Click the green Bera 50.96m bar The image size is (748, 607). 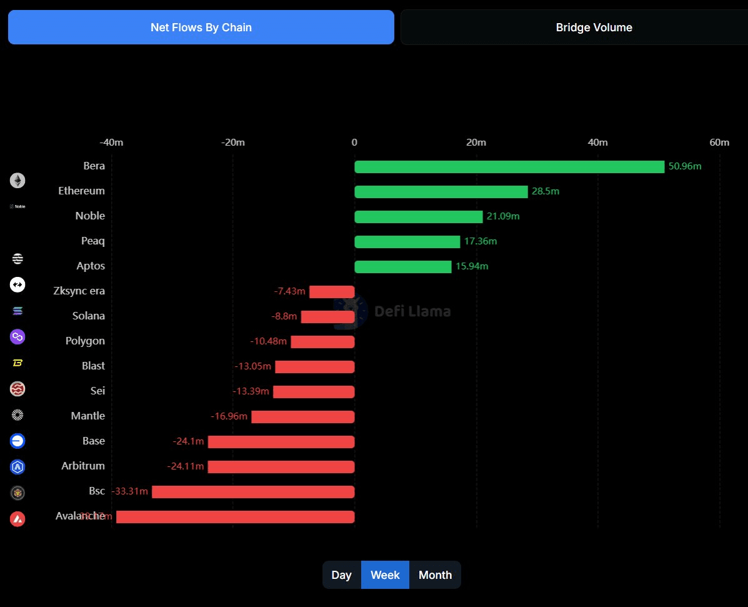(509, 167)
